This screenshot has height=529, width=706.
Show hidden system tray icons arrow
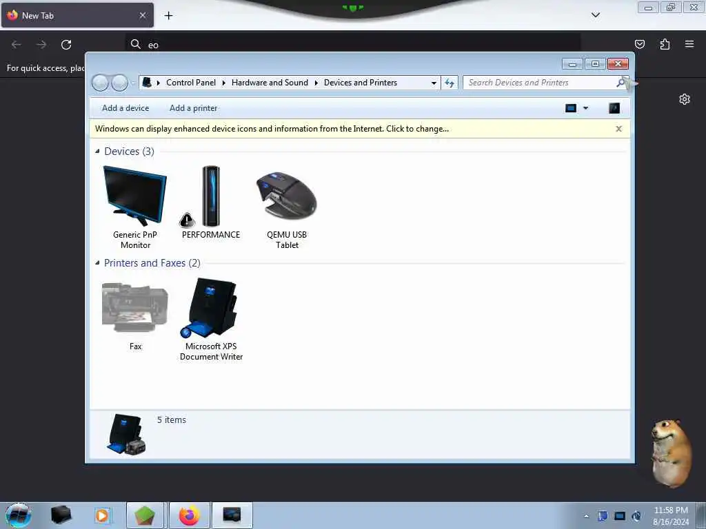(x=586, y=516)
